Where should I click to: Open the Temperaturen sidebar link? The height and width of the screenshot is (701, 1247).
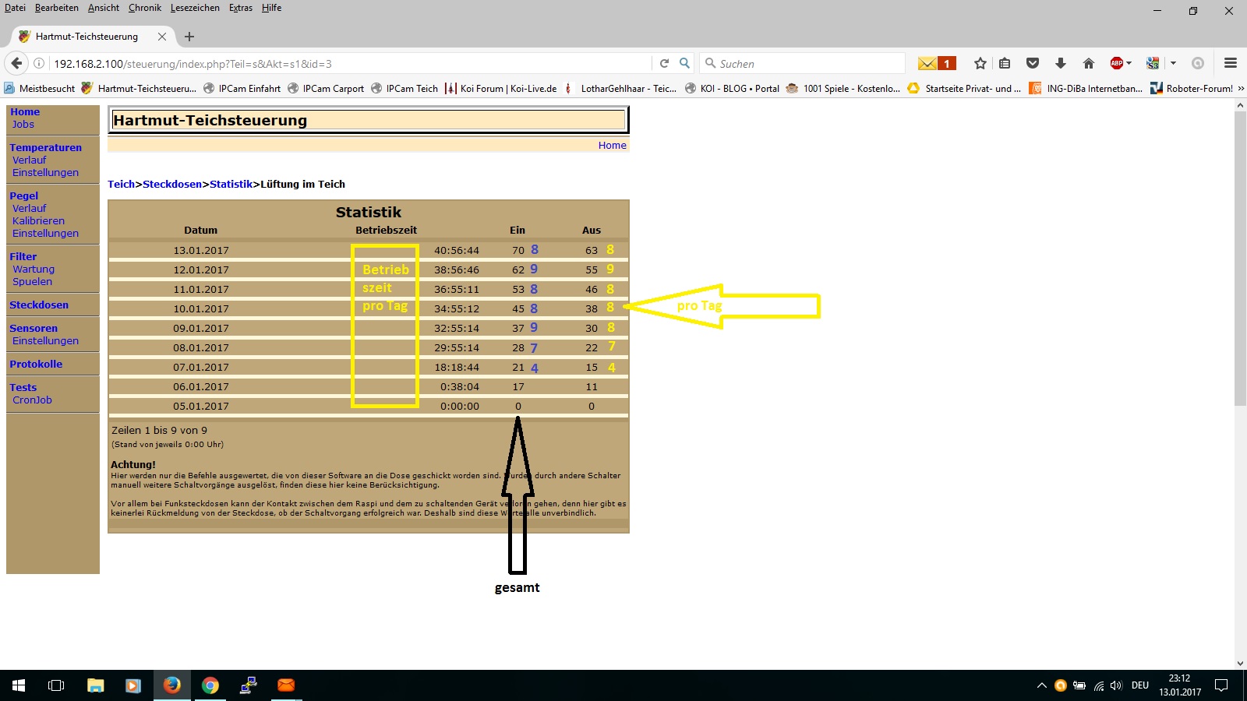point(45,147)
